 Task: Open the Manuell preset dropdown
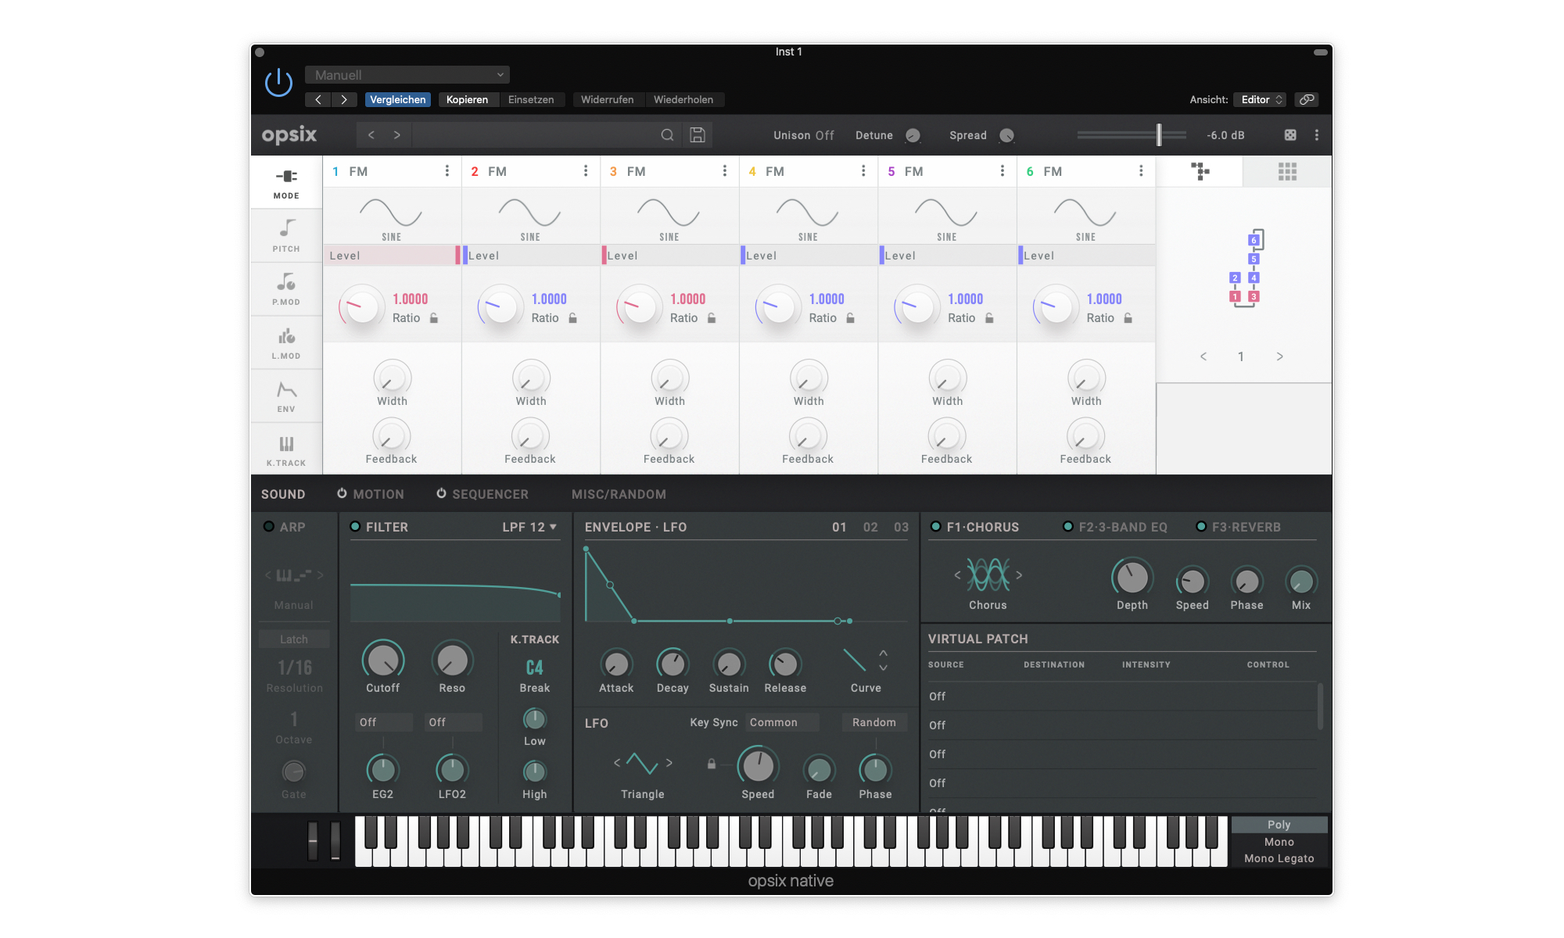point(407,74)
